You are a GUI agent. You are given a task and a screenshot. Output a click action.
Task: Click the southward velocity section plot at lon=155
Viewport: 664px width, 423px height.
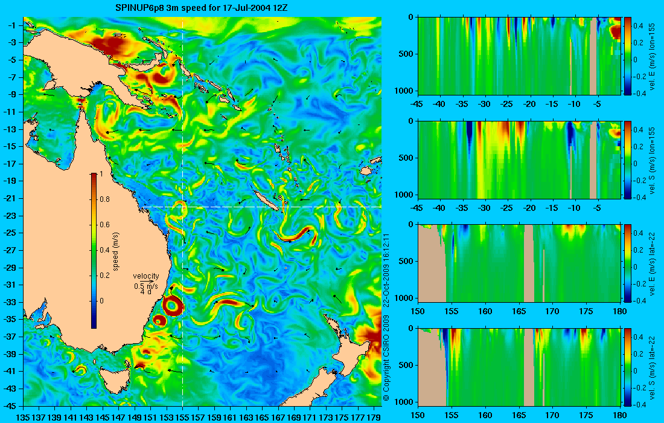point(519,160)
